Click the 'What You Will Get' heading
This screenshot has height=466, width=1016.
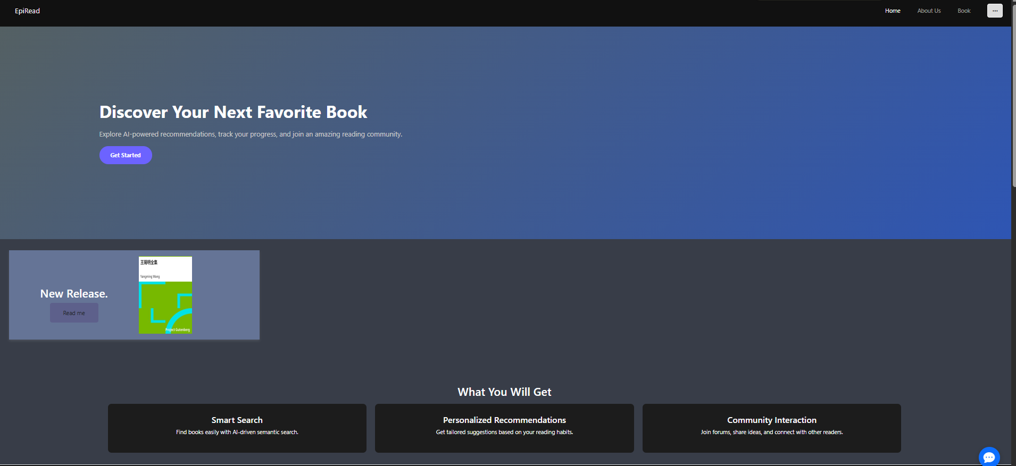pyautogui.click(x=504, y=392)
